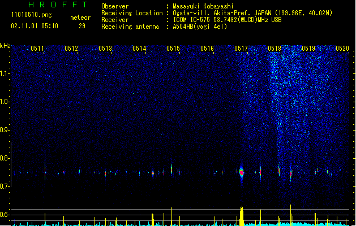Click the 1.0 kHz frequency label
The height and width of the screenshot is (226, 356).
click(x=5, y=102)
